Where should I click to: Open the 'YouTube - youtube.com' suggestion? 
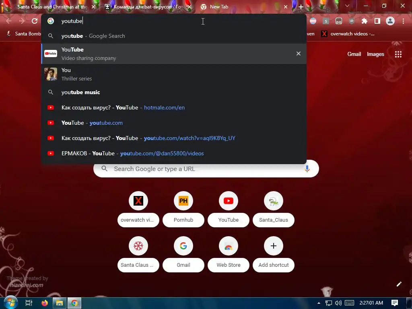pyautogui.click(x=174, y=123)
